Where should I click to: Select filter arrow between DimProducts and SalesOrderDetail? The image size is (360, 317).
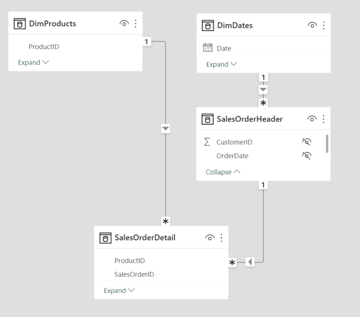click(x=165, y=128)
